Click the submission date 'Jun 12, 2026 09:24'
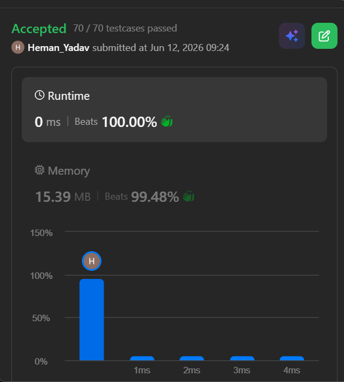 pos(189,48)
